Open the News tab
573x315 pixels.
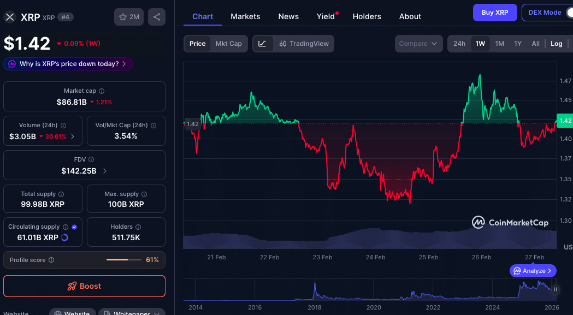(288, 16)
